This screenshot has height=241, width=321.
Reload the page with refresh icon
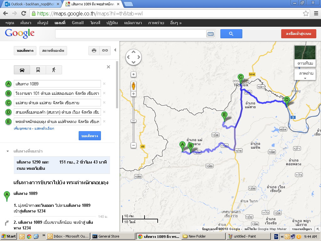click(x=24, y=13)
